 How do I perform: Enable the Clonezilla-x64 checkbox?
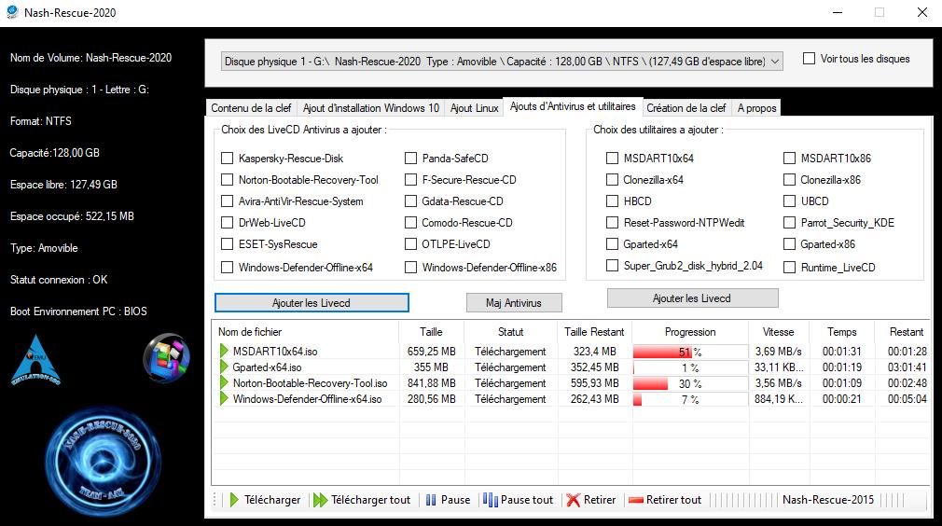coord(612,180)
